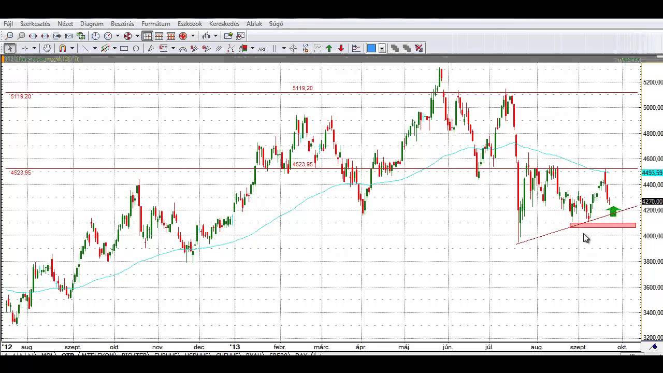663x373 pixels.
Task: Click the pink support zone rectangle
Action: point(602,225)
